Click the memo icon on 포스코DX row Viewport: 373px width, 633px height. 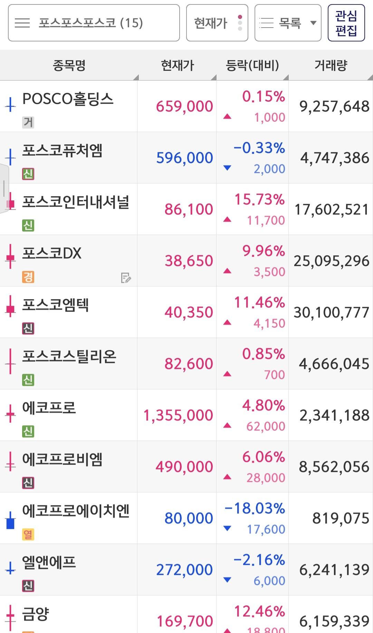point(126,277)
